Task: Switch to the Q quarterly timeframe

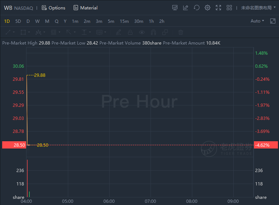Action: point(57,21)
